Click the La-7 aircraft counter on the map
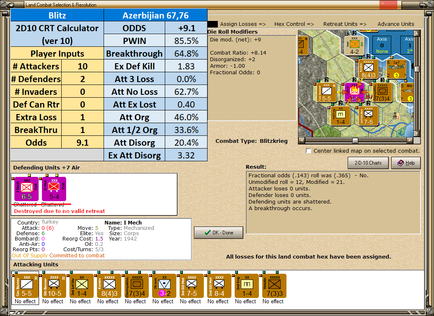 click(396, 69)
